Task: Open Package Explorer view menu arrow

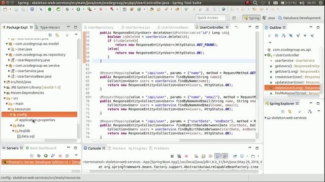Action: (x=76, y=35)
